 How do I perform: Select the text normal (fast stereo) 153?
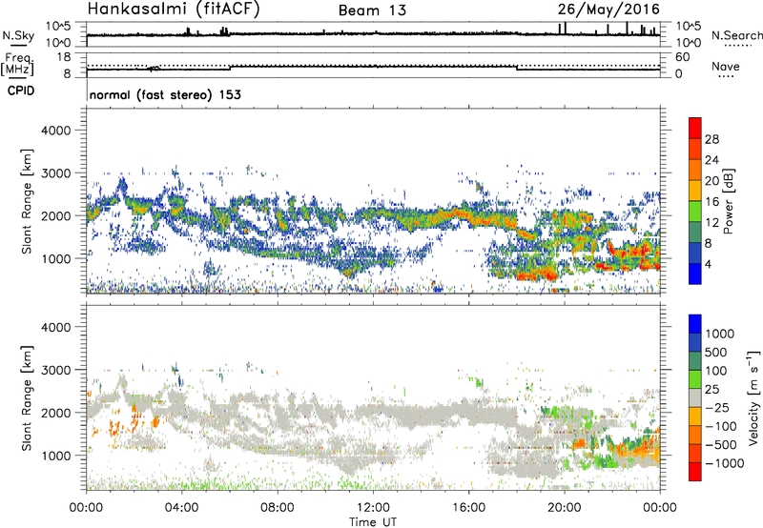165,94
